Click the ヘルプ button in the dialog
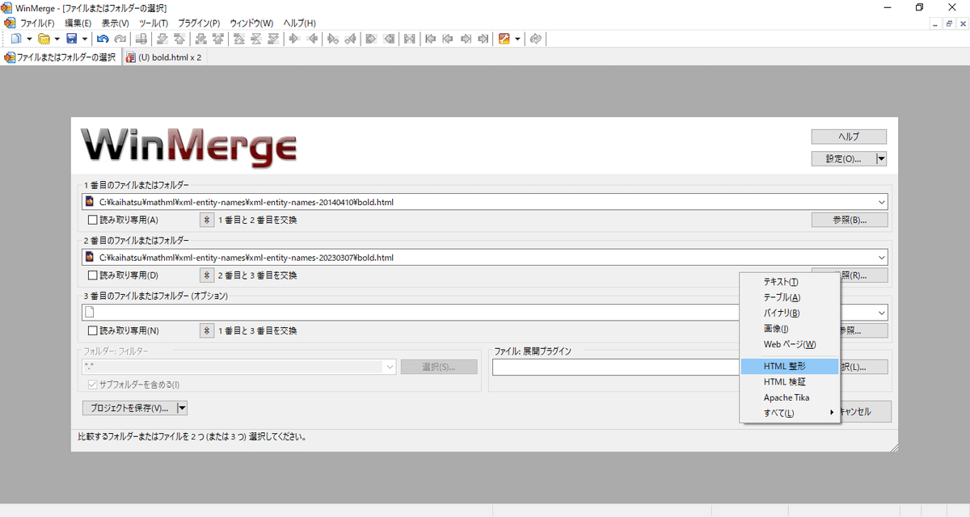Screen dimensions: 970x517 (x=849, y=137)
